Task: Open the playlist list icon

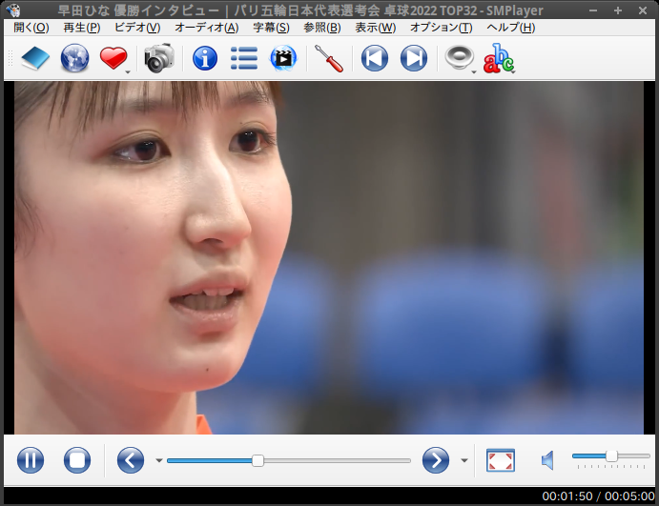Action: 244,58
